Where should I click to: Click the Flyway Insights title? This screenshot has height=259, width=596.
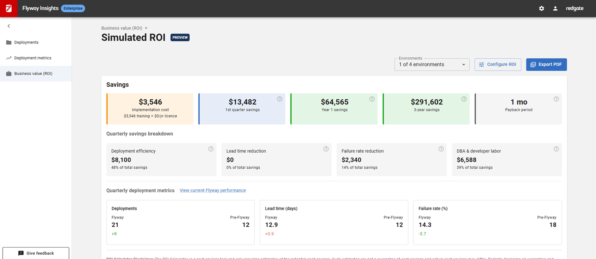(40, 8)
